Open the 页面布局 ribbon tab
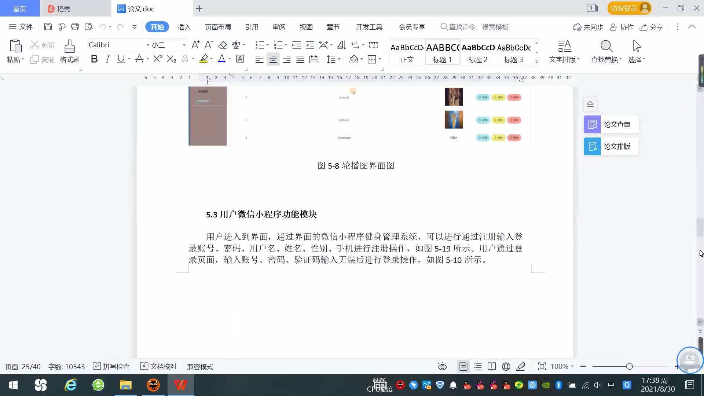The image size is (704, 396). 218,27
